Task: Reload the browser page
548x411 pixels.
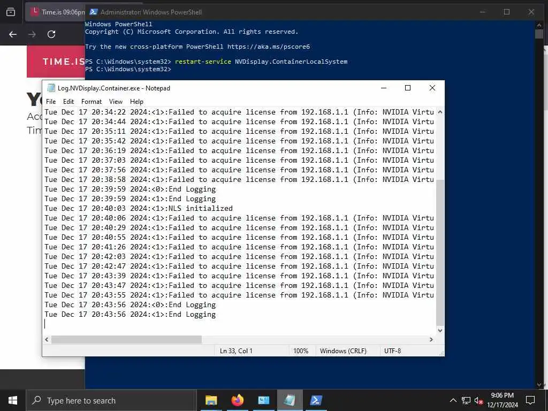Action: [51, 34]
